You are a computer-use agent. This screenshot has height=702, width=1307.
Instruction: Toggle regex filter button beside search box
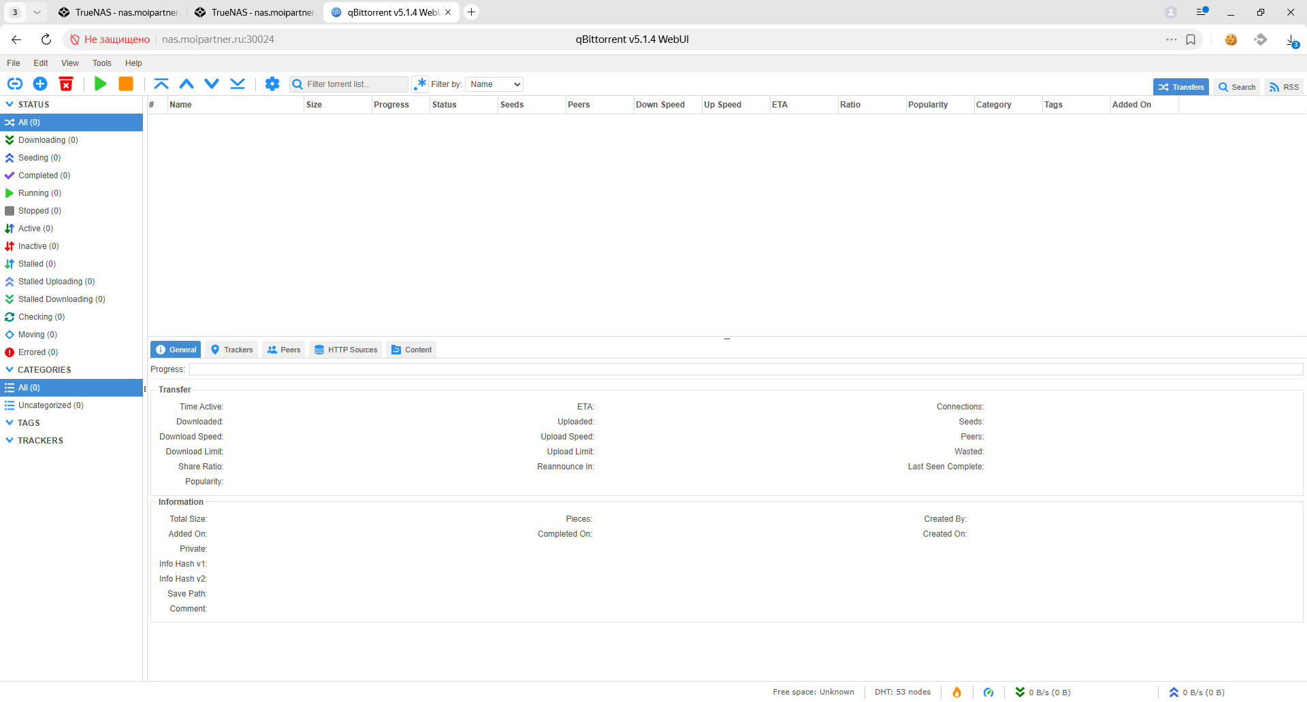tap(420, 84)
